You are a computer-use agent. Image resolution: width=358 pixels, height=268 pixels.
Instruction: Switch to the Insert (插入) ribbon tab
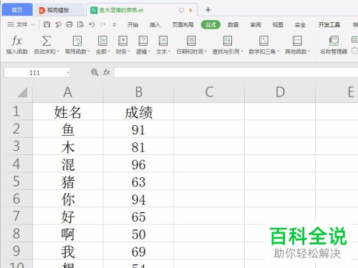coord(155,24)
